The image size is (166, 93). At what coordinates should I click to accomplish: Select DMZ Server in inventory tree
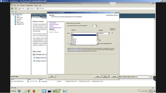pos(20,18)
